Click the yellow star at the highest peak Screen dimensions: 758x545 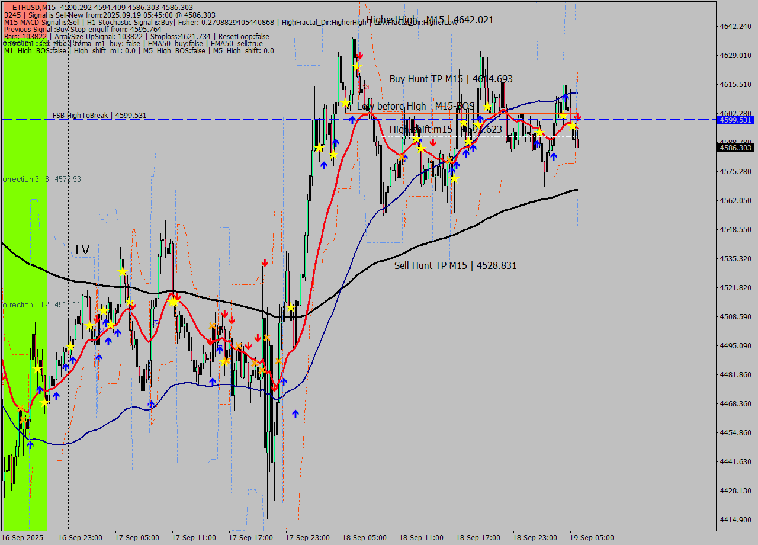click(356, 67)
